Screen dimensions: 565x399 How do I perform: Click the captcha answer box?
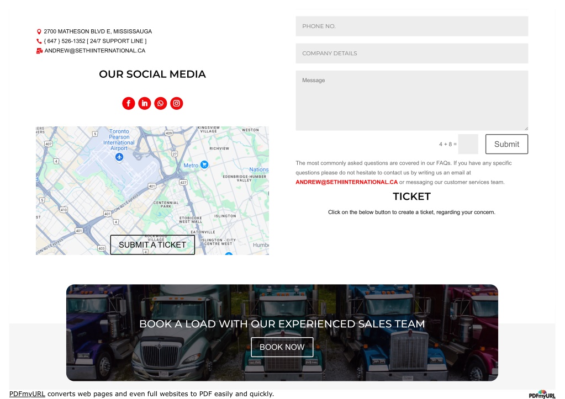point(468,144)
